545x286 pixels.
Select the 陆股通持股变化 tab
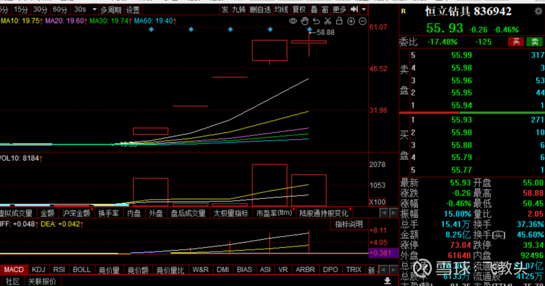(323, 213)
